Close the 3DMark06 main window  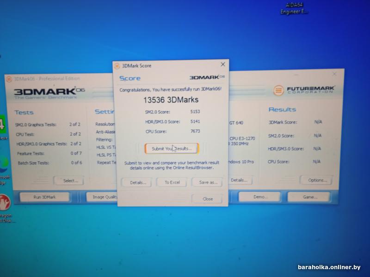(x=334, y=74)
